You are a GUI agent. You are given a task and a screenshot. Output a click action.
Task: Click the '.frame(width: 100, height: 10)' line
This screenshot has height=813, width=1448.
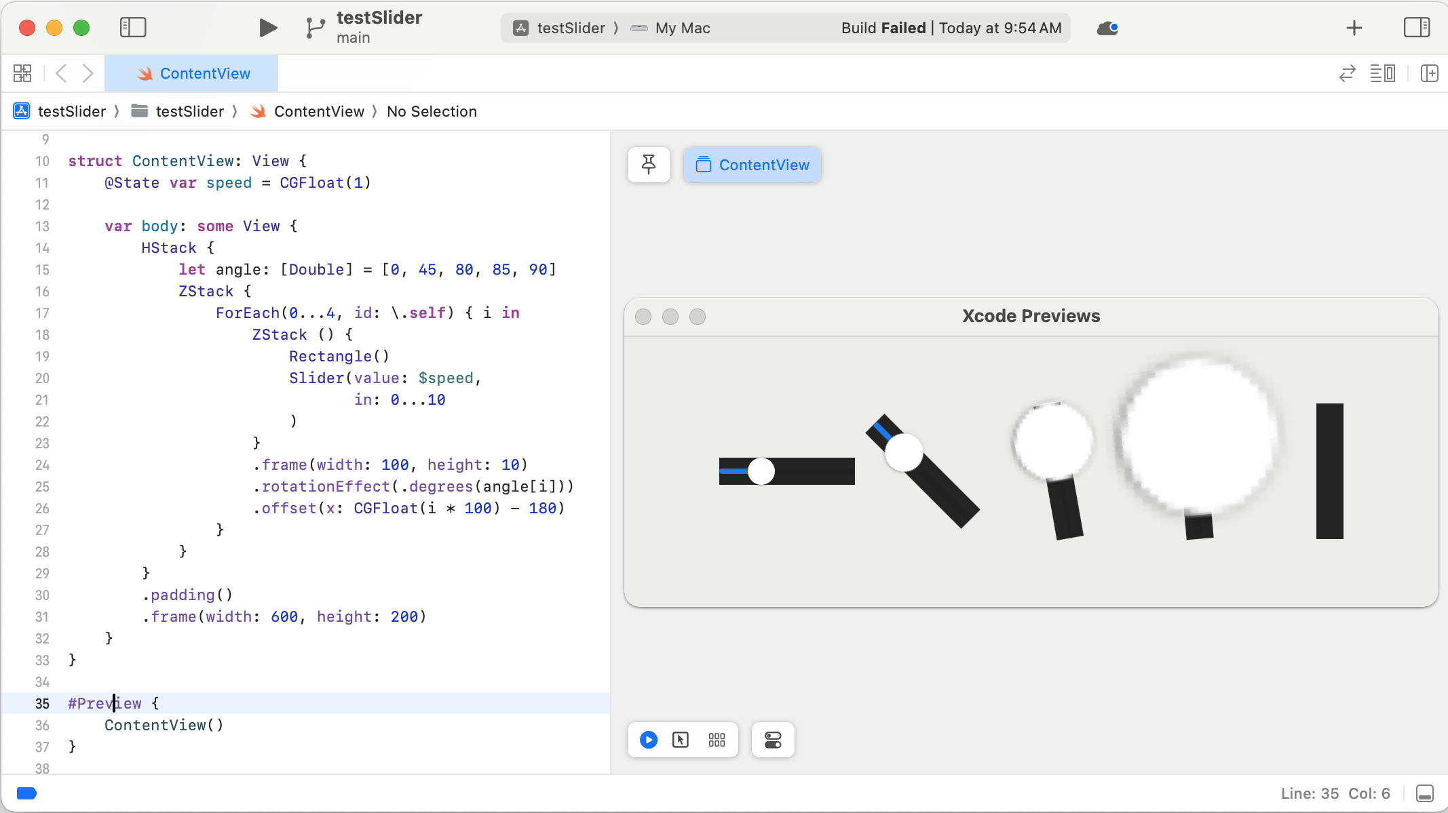point(390,464)
